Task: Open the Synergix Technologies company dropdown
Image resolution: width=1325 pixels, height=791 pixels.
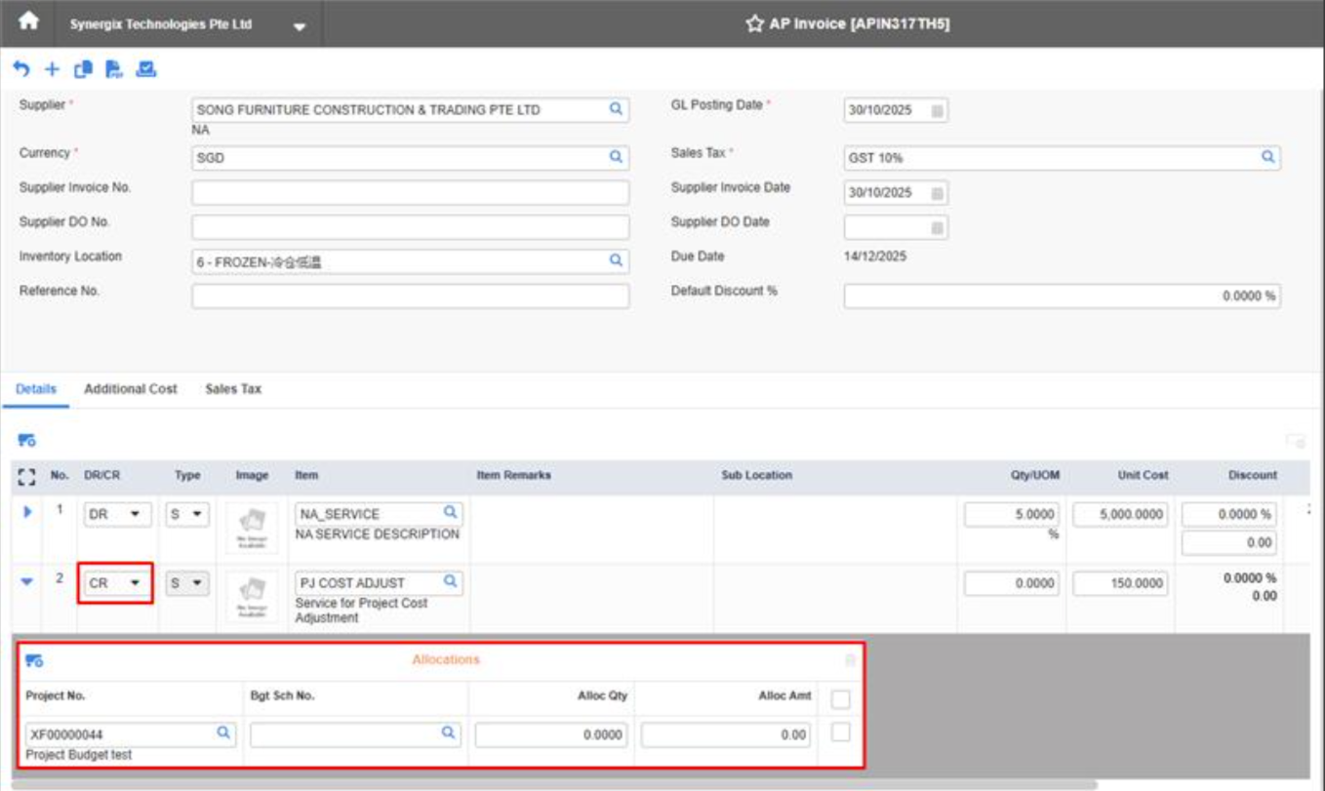Action: pos(300,26)
